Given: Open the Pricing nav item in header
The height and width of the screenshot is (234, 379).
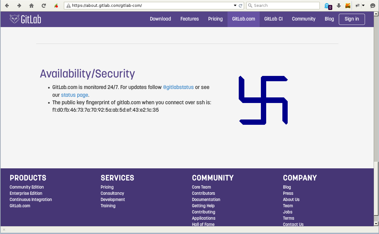Looking at the screenshot, I should pyautogui.click(x=215, y=19).
